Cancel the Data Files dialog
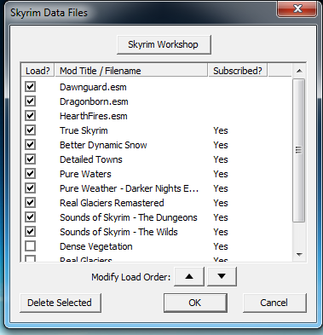323x335 pixels. [274, 303]
